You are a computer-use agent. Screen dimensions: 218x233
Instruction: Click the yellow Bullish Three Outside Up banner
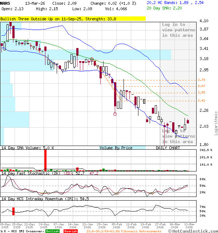(73, 19)
